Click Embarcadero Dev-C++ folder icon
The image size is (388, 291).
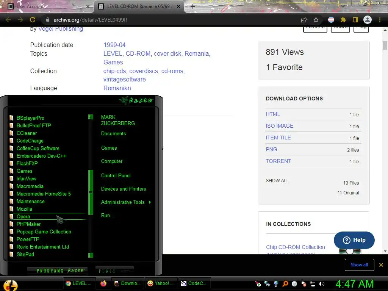click(x=11, y=156)
